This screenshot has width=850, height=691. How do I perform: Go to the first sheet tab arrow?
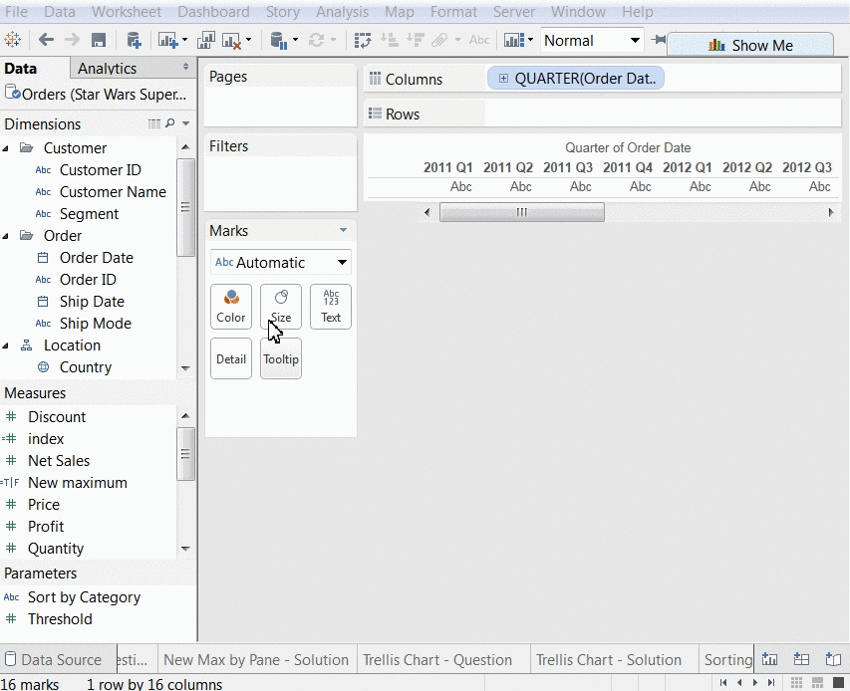723,683
